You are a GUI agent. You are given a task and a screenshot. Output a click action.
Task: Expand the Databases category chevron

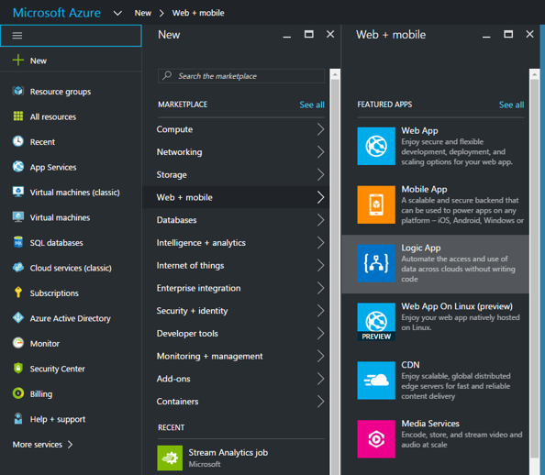tap(320, 220)
